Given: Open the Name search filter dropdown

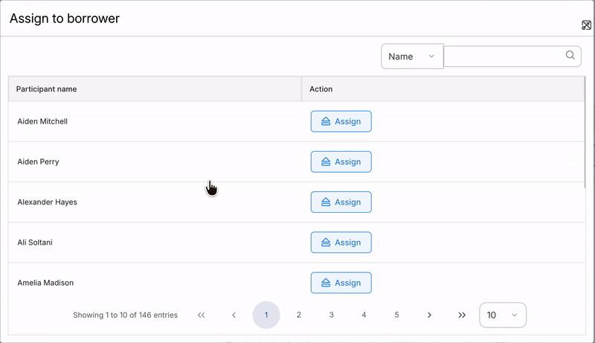Looking at the screenshot, I should (412, 57).
